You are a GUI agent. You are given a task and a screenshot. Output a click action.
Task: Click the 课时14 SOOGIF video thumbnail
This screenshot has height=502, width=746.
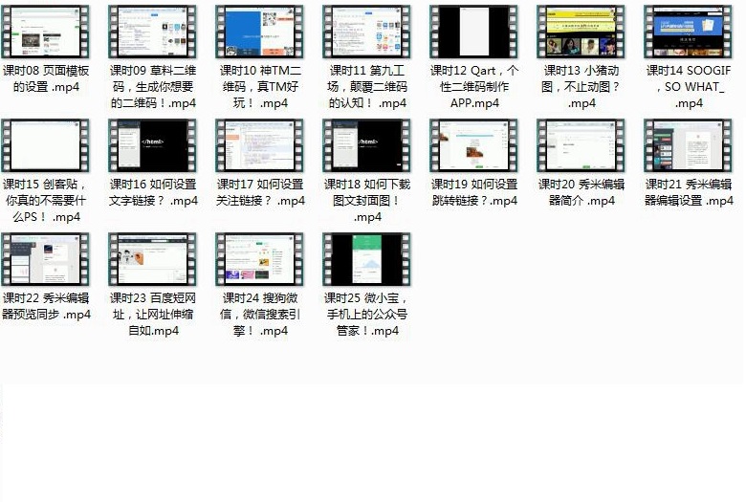688,33
